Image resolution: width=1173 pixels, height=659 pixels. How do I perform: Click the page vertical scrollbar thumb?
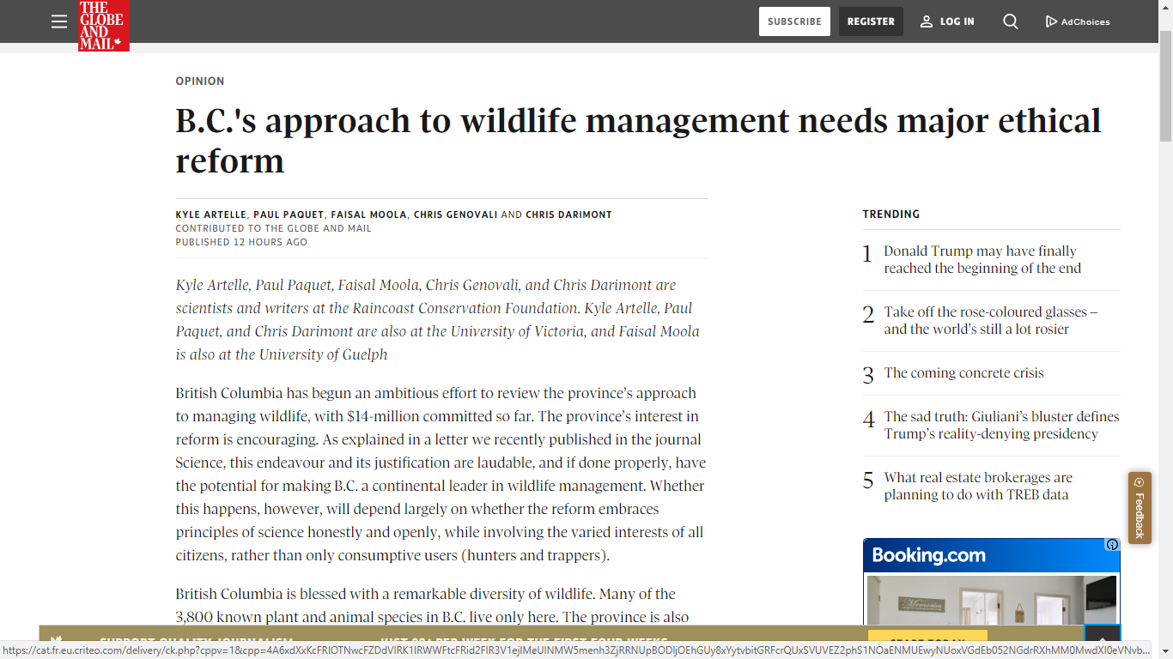tap(1165, 86)
